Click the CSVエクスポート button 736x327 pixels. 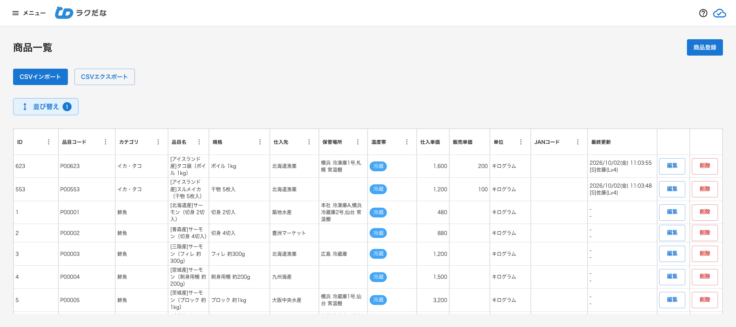tap(105, 77)
